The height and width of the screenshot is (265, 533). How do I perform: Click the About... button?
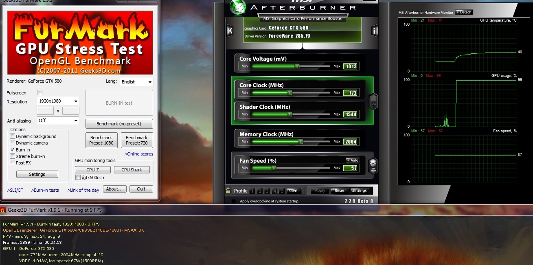[x=115, y=189]
